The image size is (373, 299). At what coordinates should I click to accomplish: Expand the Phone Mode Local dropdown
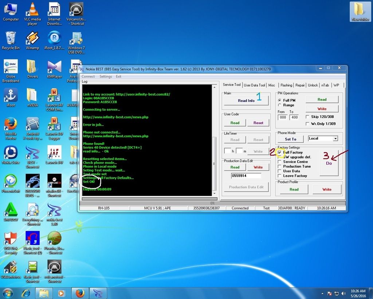(335, 139)
